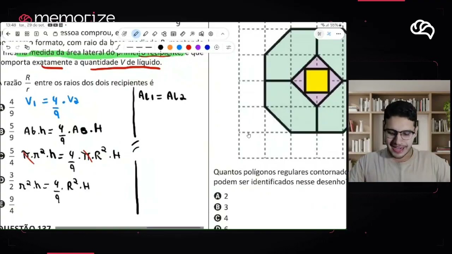The width and height of the screenshot is (452, 254).
Task: Choose the thinnest line thickness
Action: click(130, 47)
